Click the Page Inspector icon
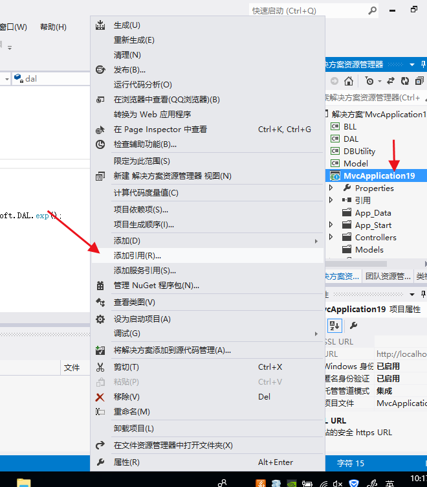 [100, 130]
